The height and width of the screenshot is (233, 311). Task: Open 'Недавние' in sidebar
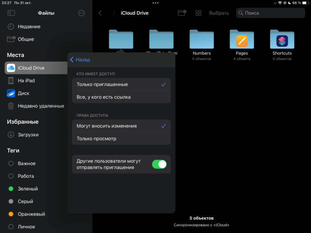click(x=29, y=26)
